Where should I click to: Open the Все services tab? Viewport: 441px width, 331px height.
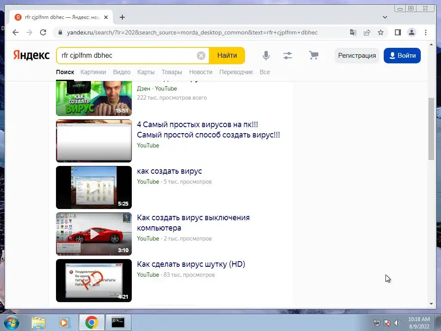(265, 72)
